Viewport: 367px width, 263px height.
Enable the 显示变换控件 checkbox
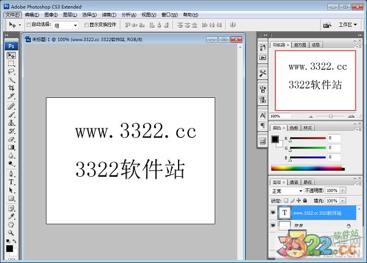click(x=86, y=24)
